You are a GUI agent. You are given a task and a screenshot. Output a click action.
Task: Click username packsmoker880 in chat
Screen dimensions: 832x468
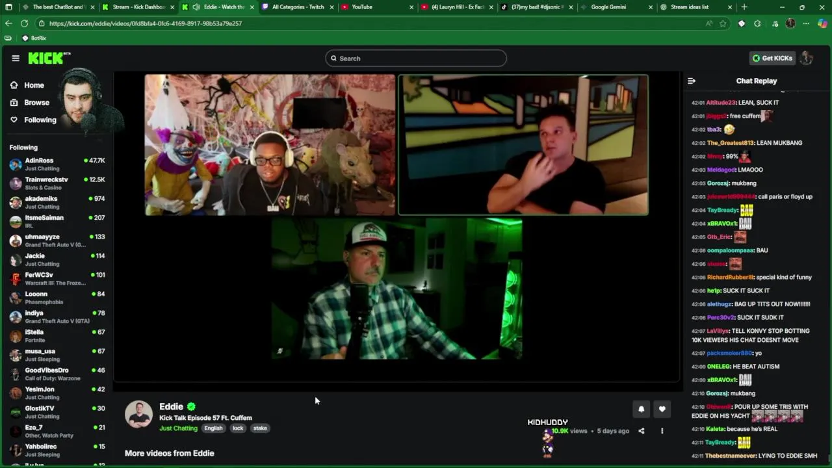click(x=729, y=353)
